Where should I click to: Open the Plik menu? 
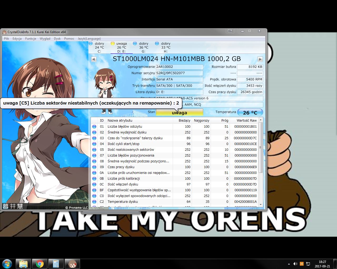pyautogui.click(x=6, y=39)
